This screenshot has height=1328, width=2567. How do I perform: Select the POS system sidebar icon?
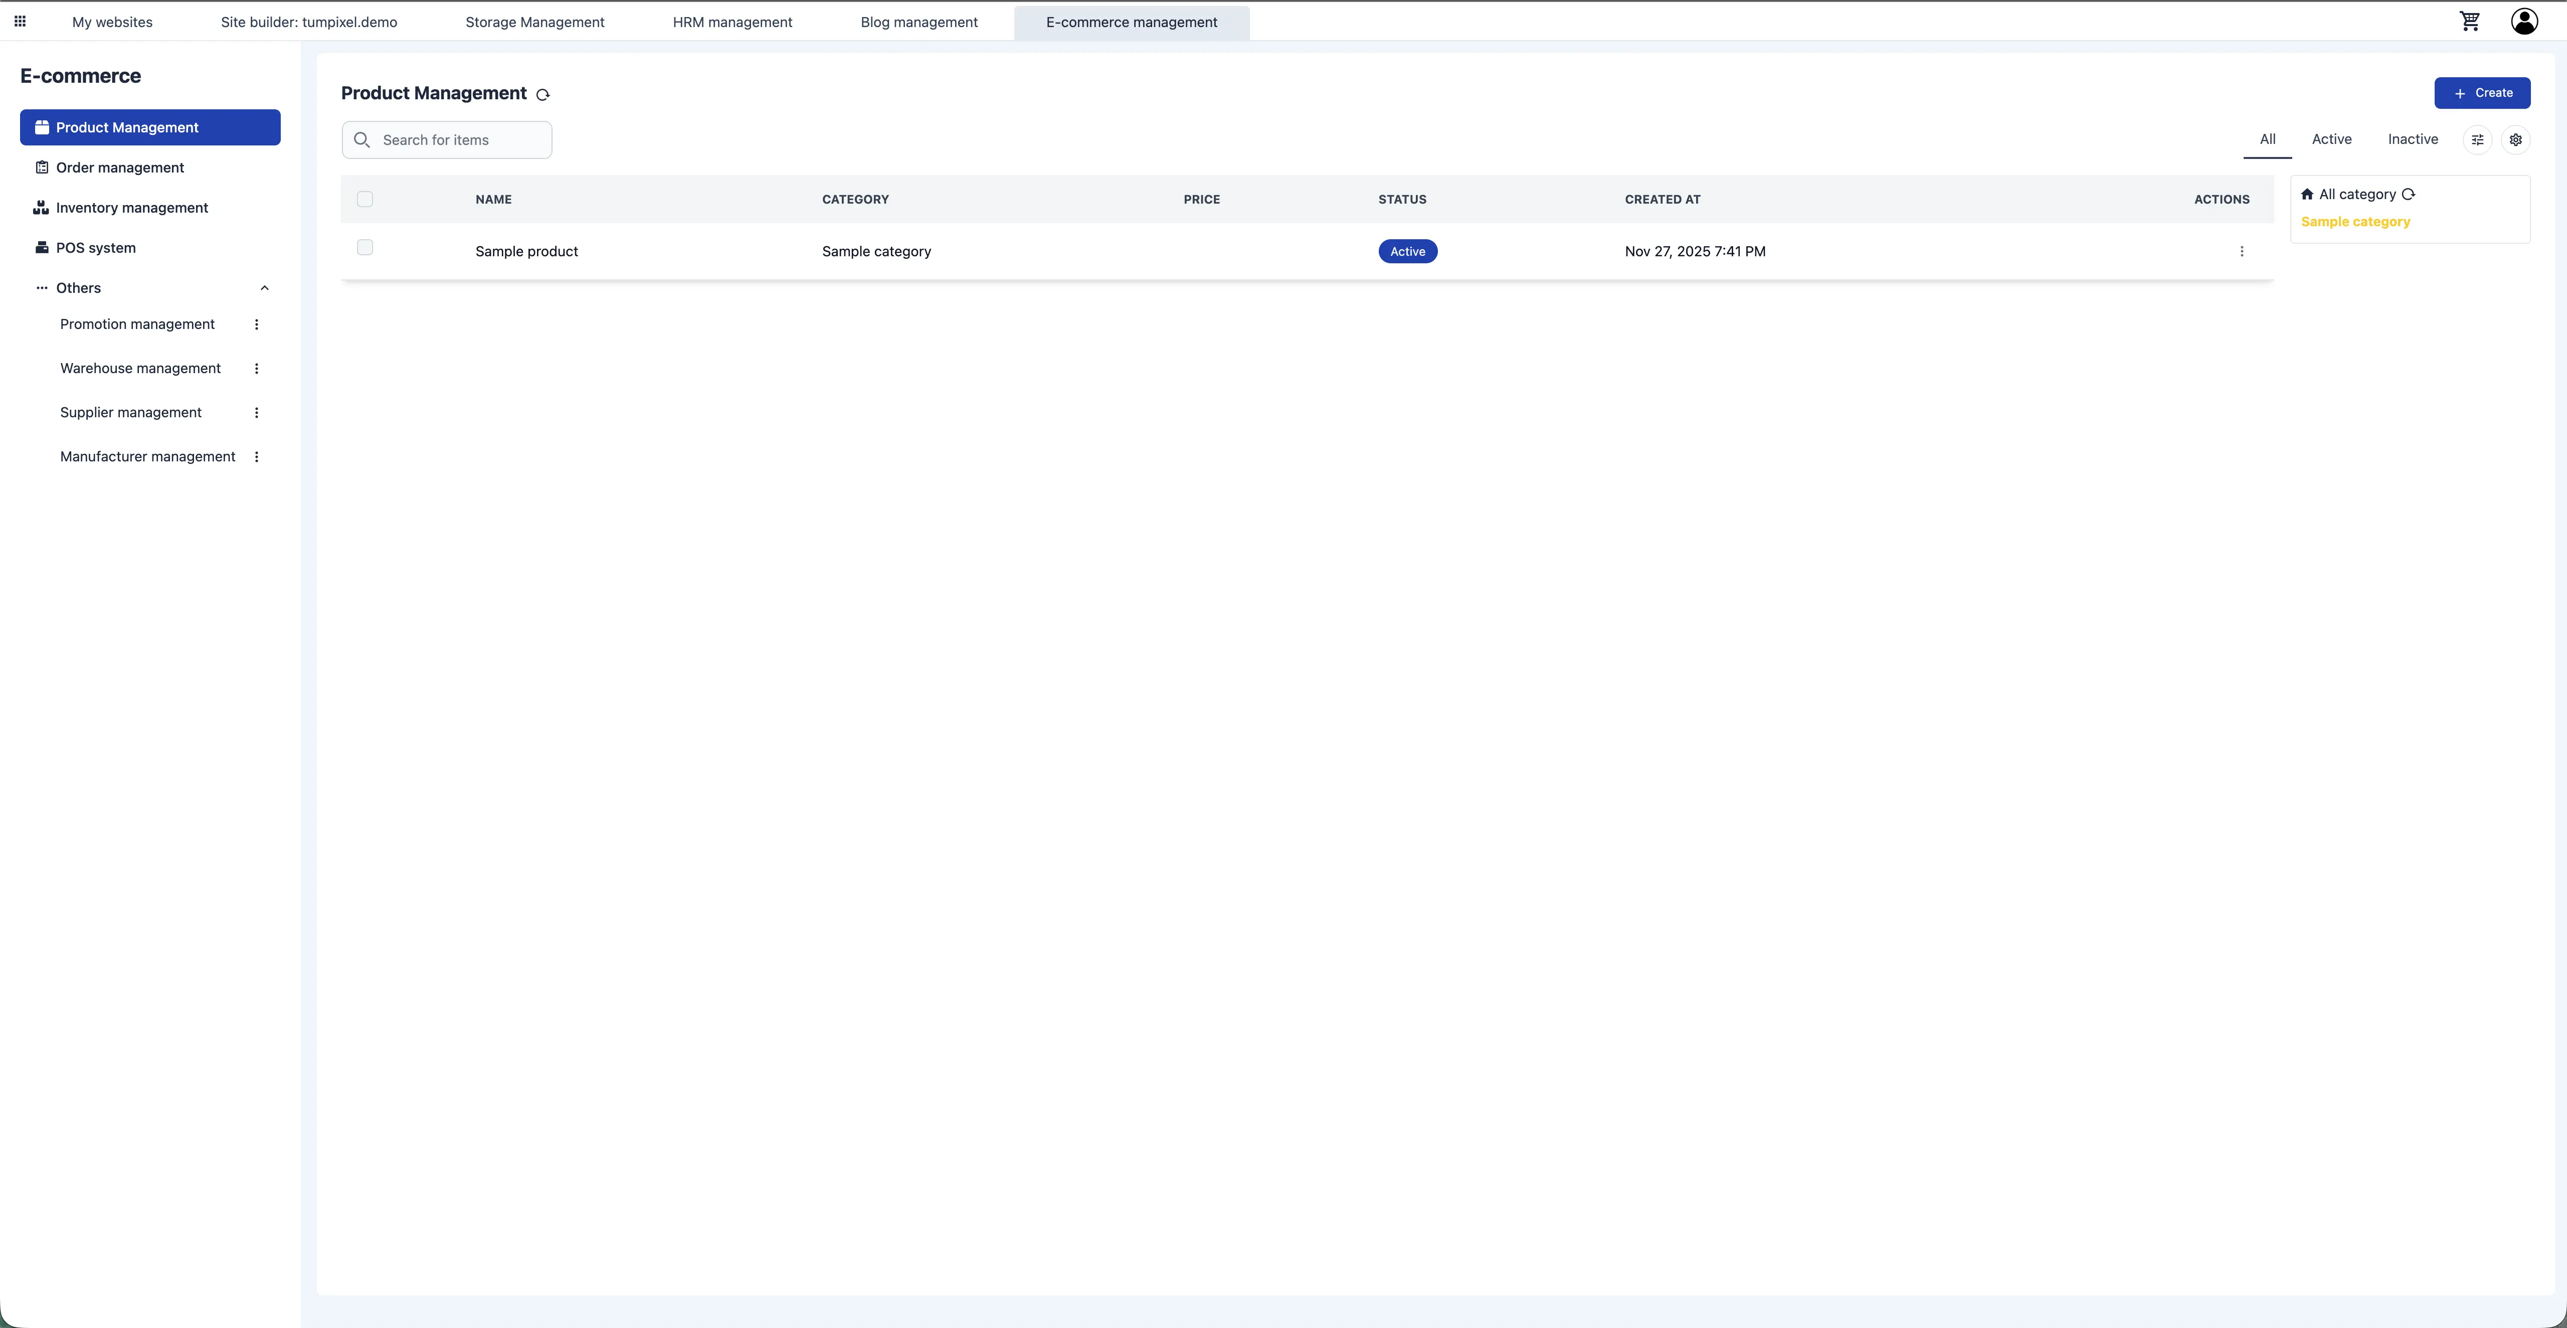pyautogui.click(x=41, y=247)
